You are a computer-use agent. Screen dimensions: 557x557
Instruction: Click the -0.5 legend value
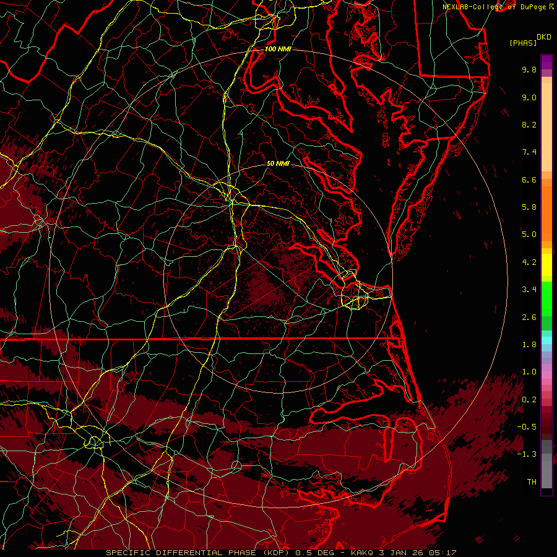pos(527,427)
